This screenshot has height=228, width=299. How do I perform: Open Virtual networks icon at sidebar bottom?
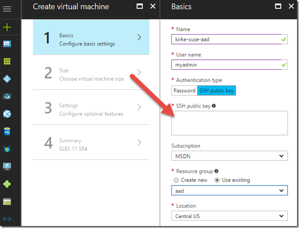pyautogui.click(x=7, y=219)
